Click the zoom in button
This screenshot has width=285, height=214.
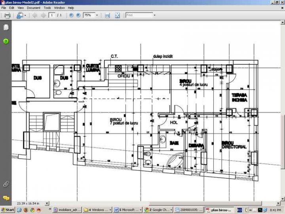78,15
